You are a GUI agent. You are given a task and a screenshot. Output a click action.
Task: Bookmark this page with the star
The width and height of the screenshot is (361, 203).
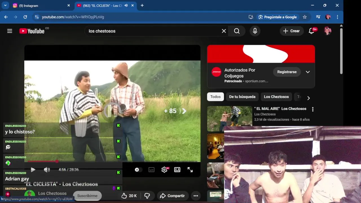[305, 17]
